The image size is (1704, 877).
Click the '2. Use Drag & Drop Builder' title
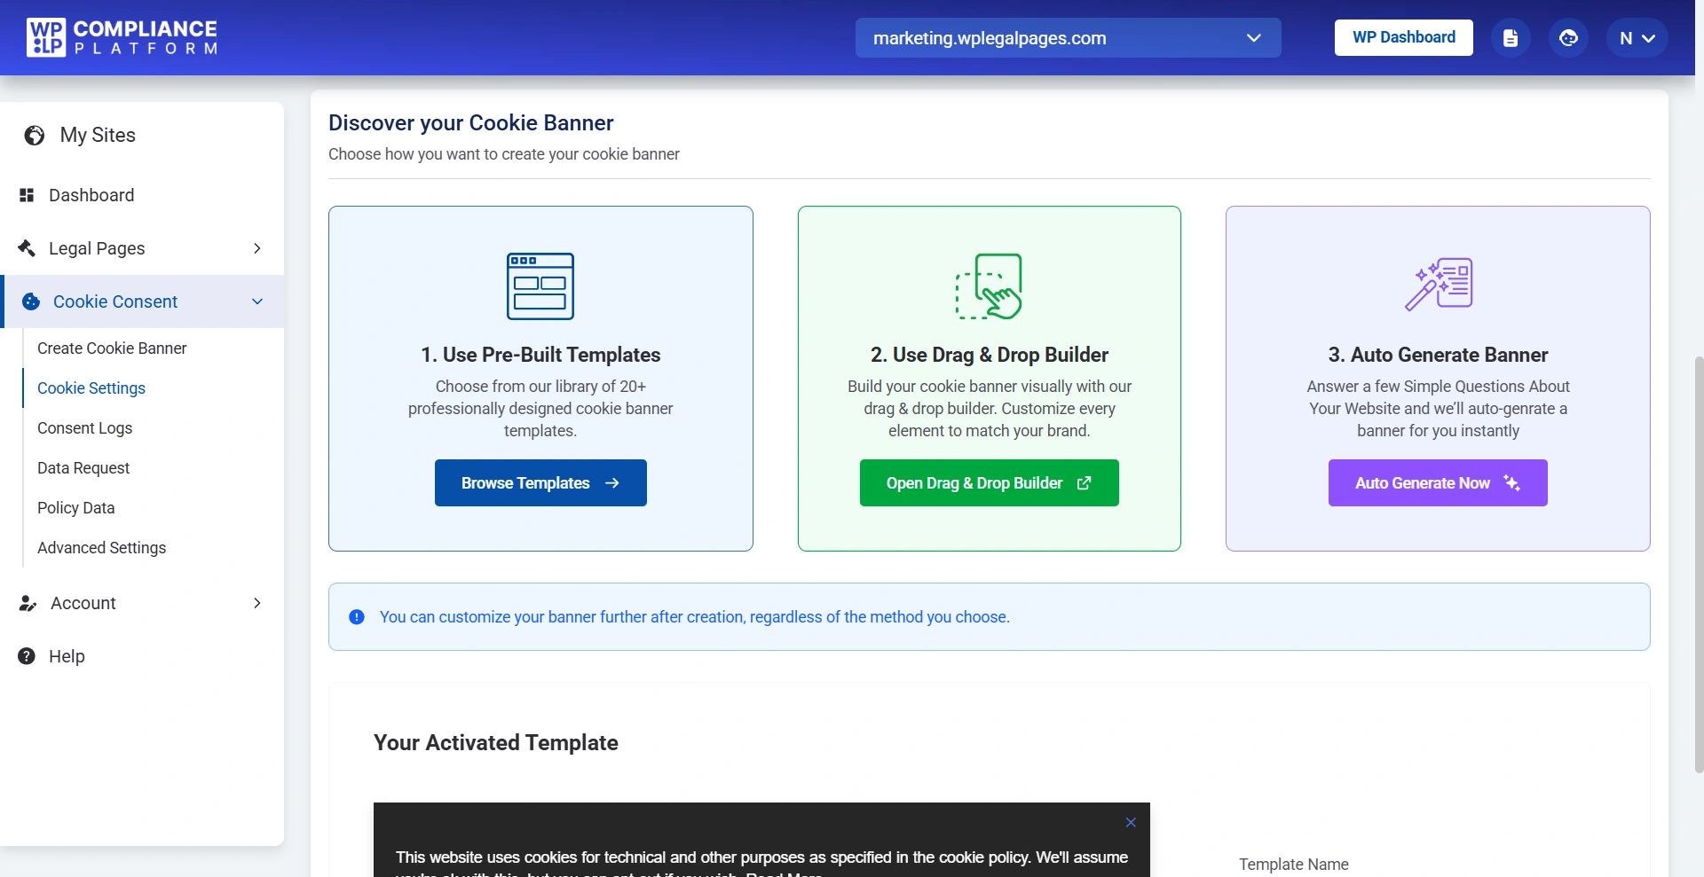click(989, 355)
